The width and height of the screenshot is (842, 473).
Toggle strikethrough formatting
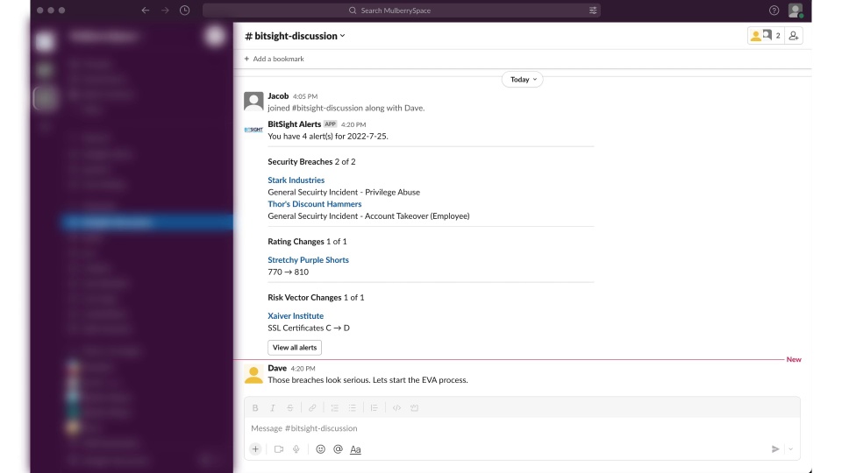[x=289, y=408]
